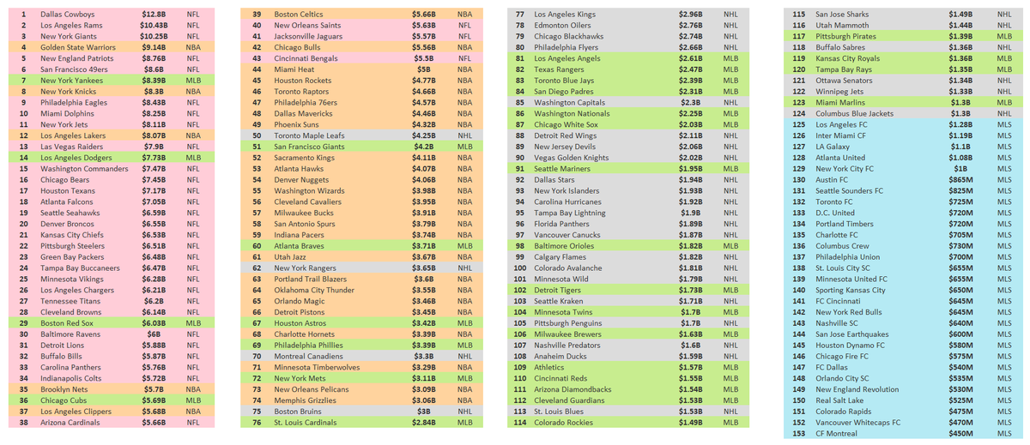The height and width of the screenshot is (445, 1030).
Task: Select the San Diego Padres cell
Action: coord(564,91)
